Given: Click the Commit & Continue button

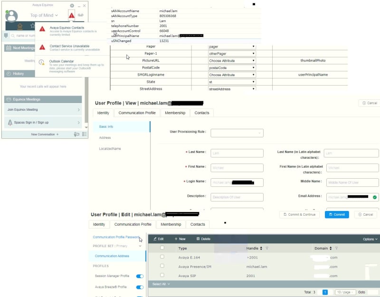Looking at the screenshot, I should 299,215.
